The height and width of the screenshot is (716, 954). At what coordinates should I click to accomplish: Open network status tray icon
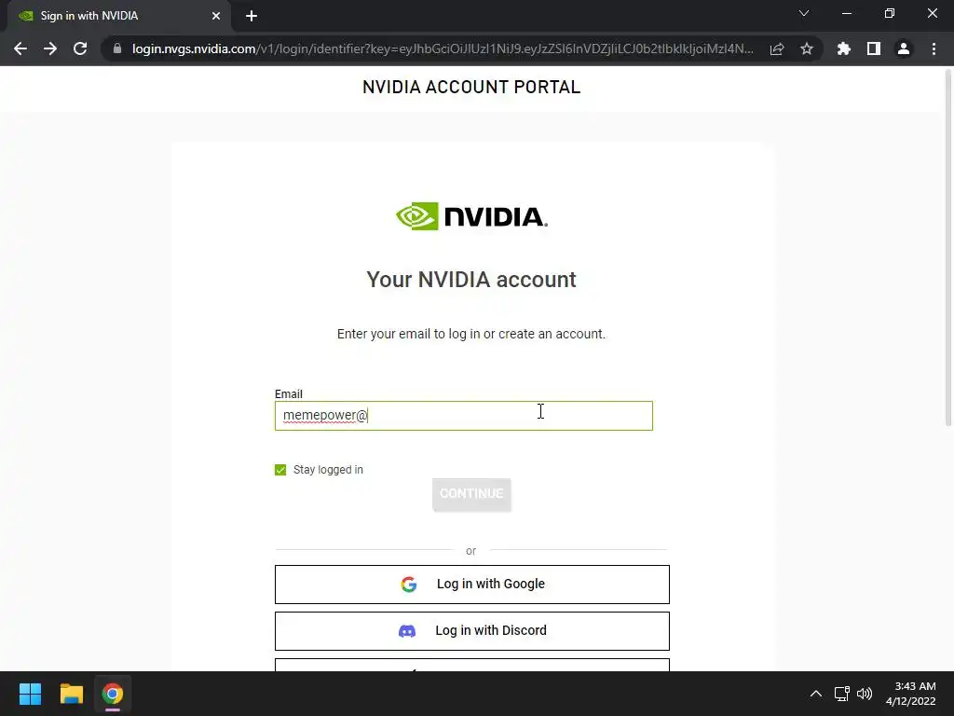tap(842, 694)
